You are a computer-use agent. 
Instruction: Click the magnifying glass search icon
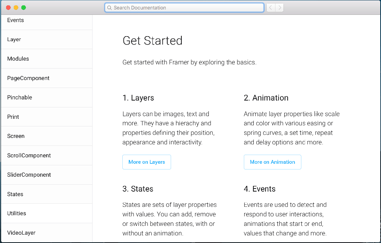109,8
